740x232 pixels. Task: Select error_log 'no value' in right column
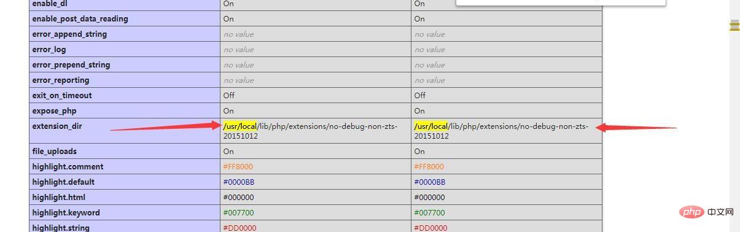click(429, 50)
